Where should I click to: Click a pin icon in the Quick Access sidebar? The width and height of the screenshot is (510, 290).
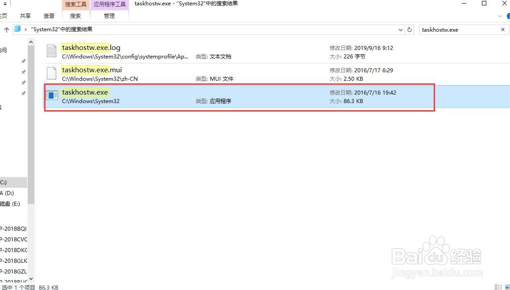click(23, 61)
